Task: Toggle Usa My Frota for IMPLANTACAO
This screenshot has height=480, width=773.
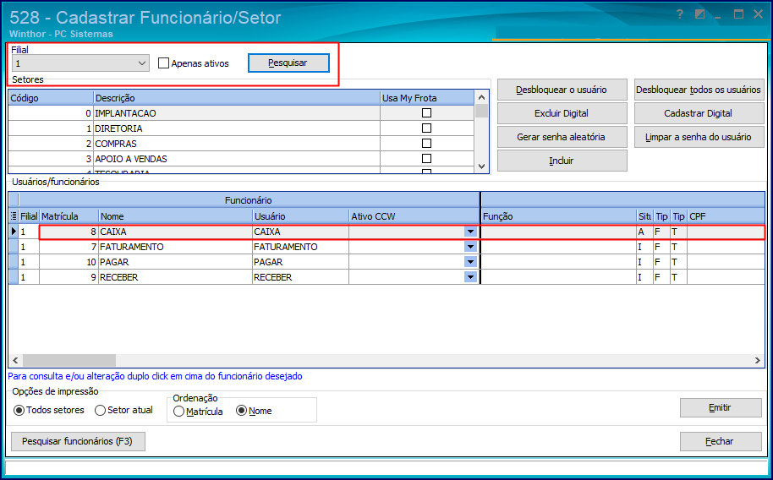Action: [x=426, y=113]
